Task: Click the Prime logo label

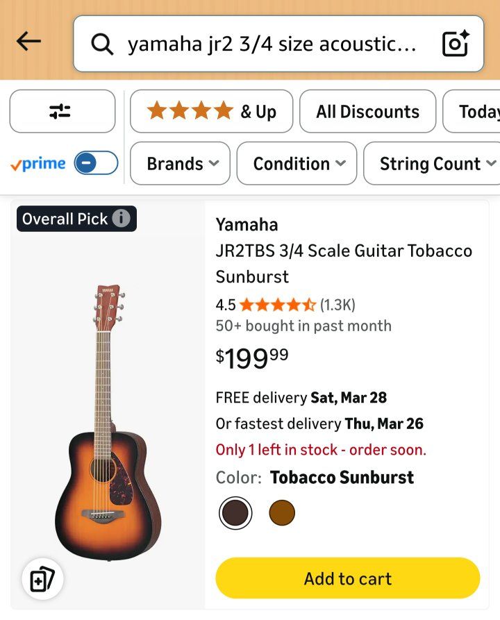Action: coord(38,164)
